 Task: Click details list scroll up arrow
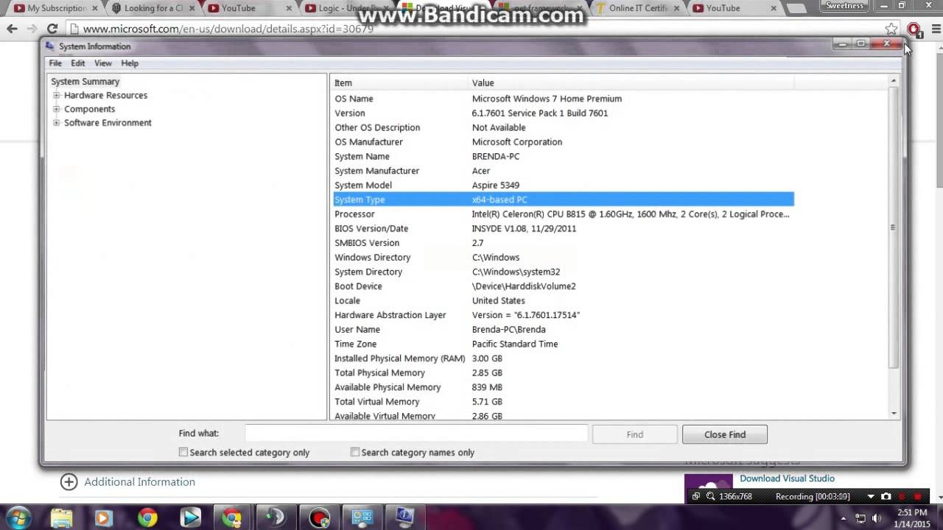(x=894, y=81)
